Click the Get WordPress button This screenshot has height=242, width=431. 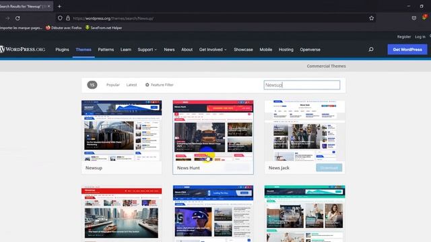[x=407, y=49]
